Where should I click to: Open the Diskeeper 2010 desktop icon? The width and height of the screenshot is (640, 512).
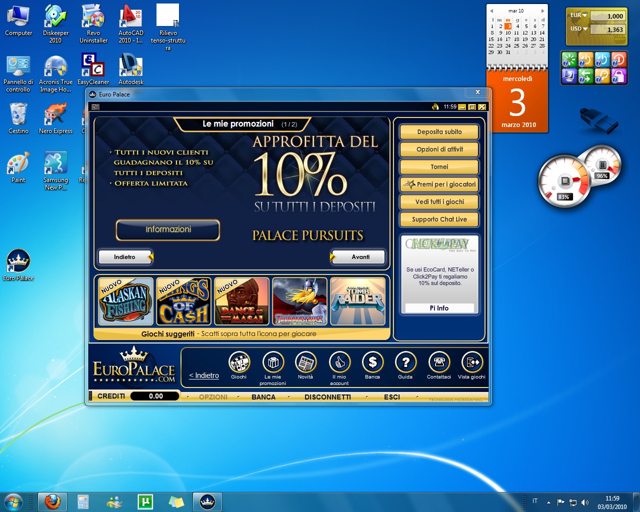[55, 23]
